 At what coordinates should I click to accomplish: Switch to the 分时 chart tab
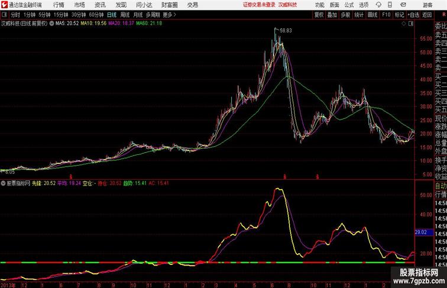click(x=15, y=15)
